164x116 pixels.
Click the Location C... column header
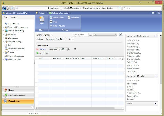[x=111, y=59]
